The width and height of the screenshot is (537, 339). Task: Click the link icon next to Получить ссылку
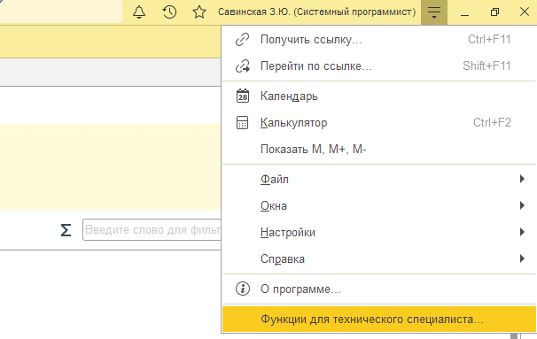tap(243, 39)
